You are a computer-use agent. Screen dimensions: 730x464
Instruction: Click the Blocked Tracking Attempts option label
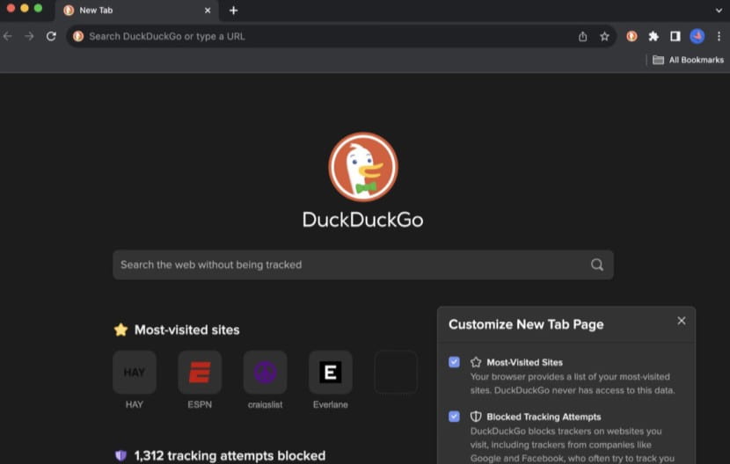click(544, 417)
